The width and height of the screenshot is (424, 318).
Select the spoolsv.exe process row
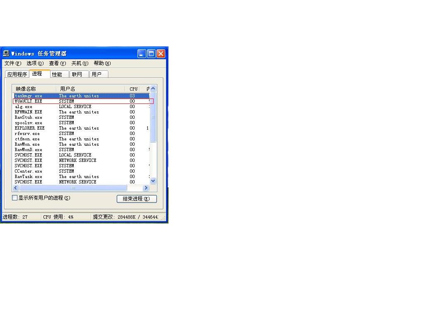(81, 123)
